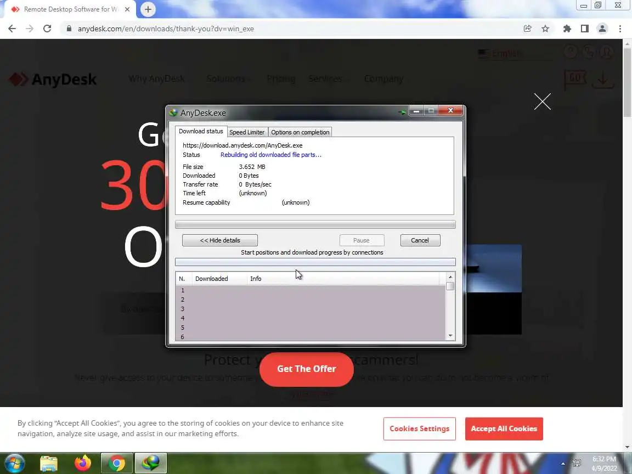The height and width of the screenshot is (474, 632).
Task: Click the 3.652 MB file size value
Action: pyautogui.click(x=252, y=167)
